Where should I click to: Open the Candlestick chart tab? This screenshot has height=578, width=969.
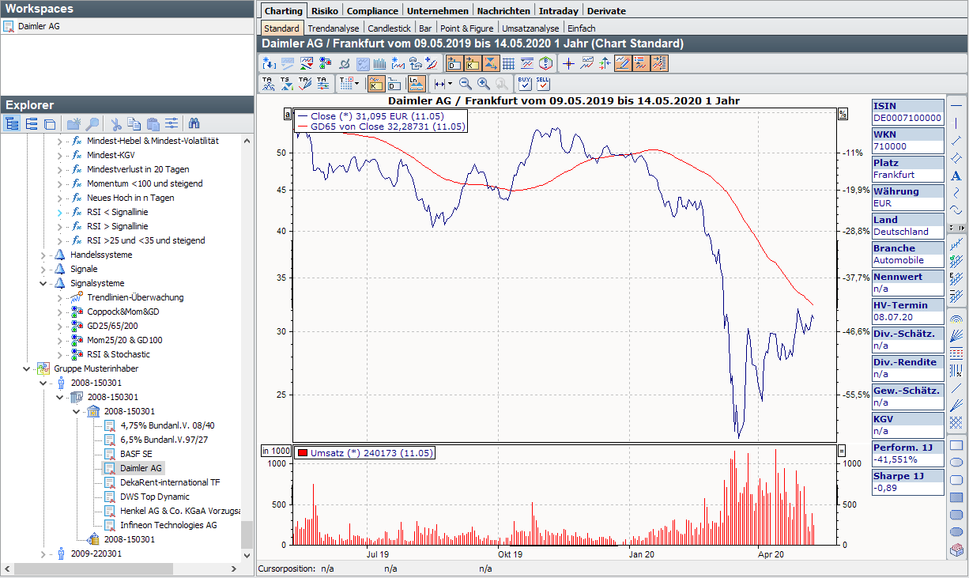[390, 28]
